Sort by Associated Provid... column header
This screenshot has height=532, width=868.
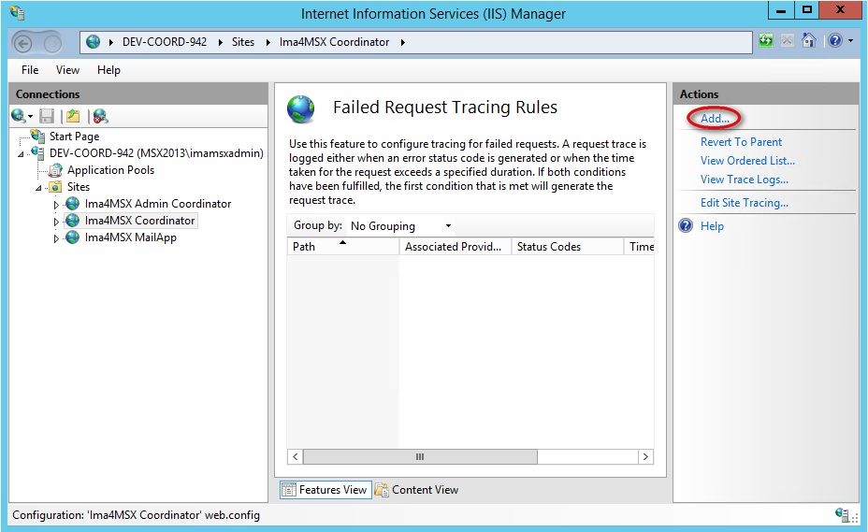pyautogui.click(x=455, y=246)
